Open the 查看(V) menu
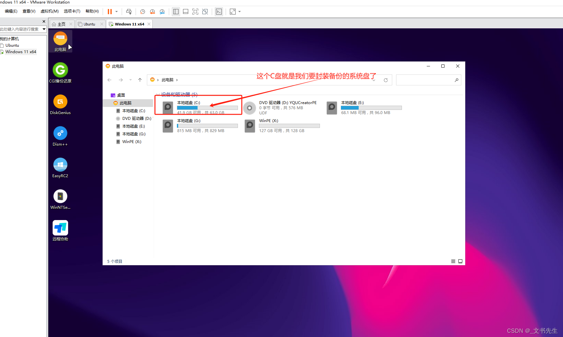Image resolution: width=563 pixels, height=337 pixels. coord(29,11)
